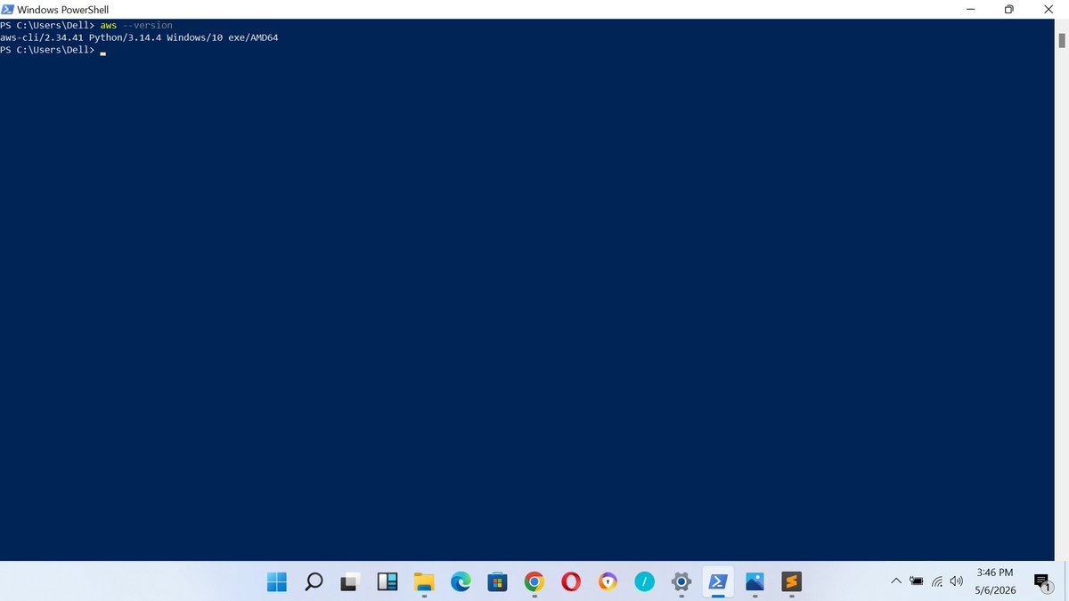The height and width of the screenshot is (601, 1069).
Task: Check the battery status icon
Action: tap(917, 581)
